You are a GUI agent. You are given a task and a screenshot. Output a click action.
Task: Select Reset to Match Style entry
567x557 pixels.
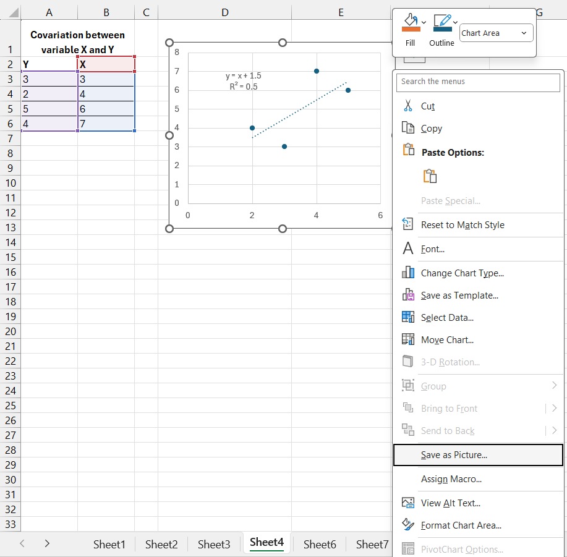click(x=463, y=225)
